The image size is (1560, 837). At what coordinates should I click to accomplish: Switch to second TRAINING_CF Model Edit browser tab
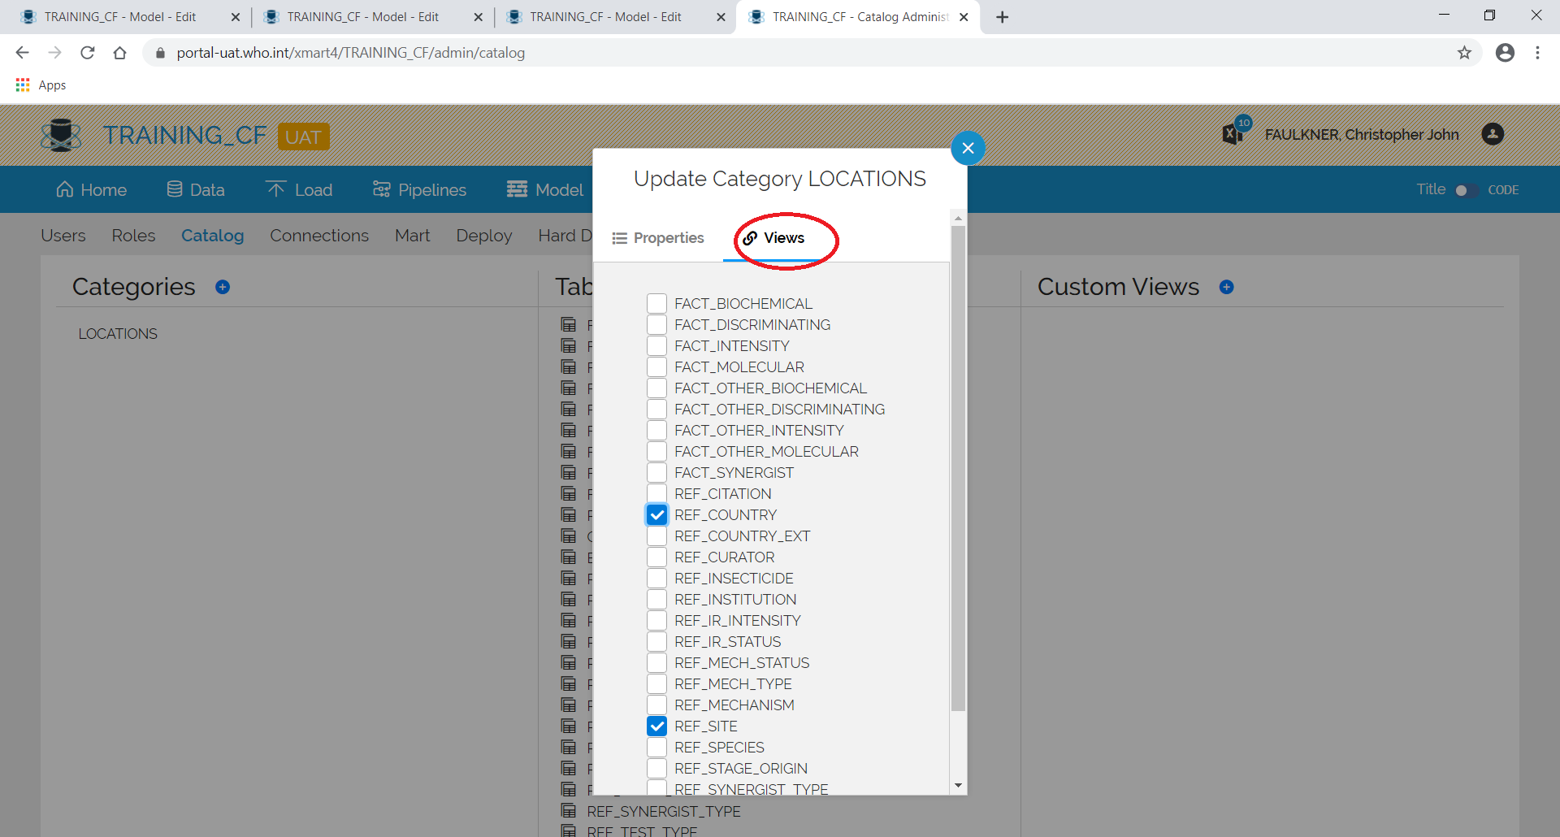(363, 17)
